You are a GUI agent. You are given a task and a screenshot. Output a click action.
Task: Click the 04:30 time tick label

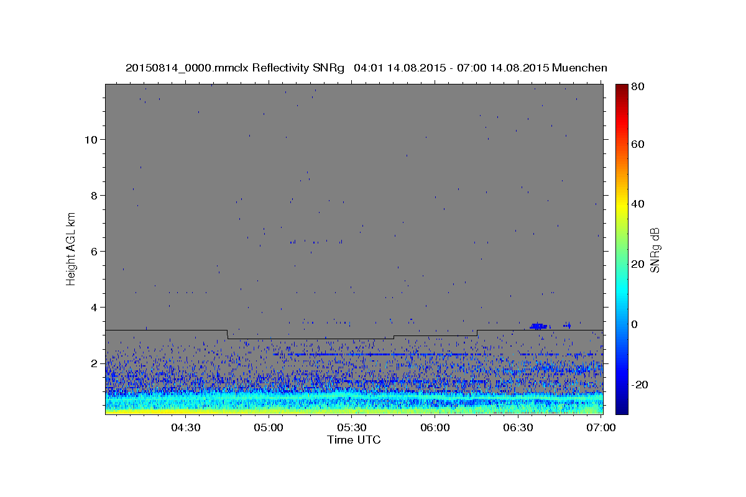[x=186, y=427]
